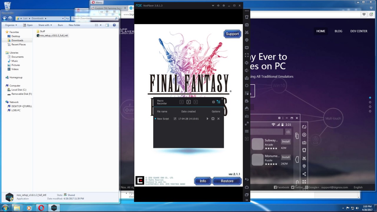377x212 pixels.
Task: Open settings gear for New Script
Action: pyautogui.click(x=213, y=119)
